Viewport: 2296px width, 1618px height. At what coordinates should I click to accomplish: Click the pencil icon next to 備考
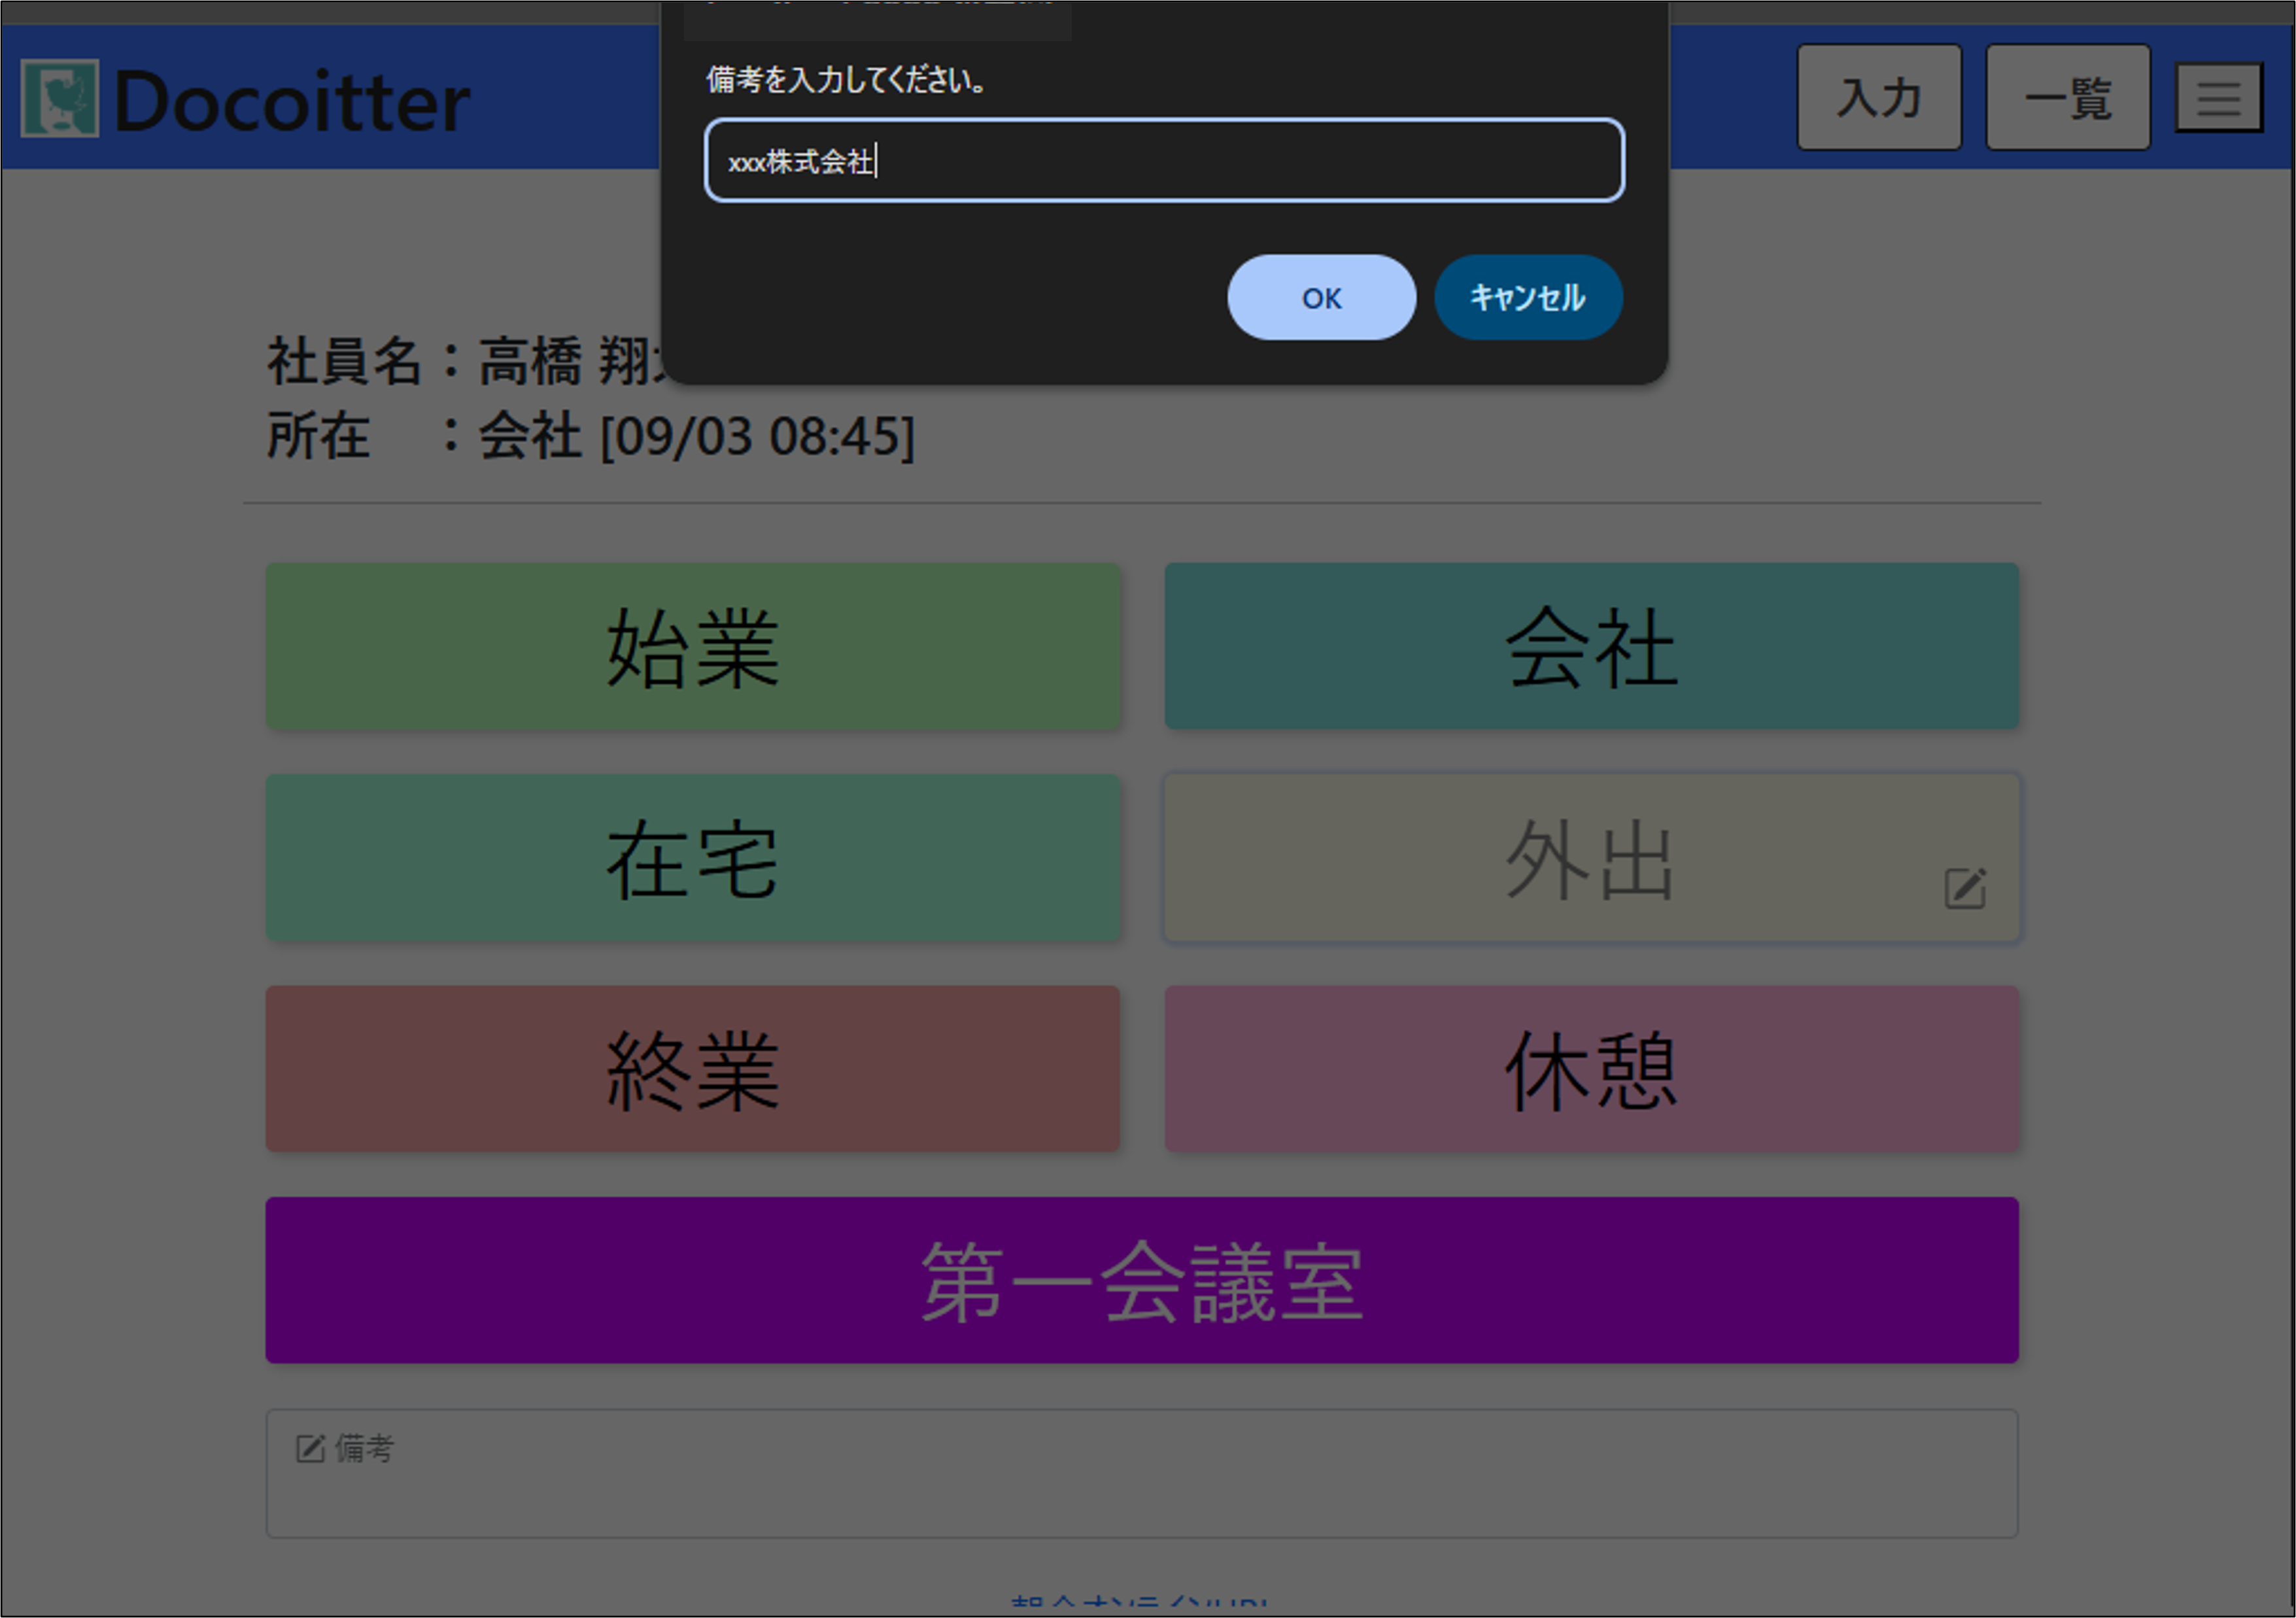coord(310,1448)
